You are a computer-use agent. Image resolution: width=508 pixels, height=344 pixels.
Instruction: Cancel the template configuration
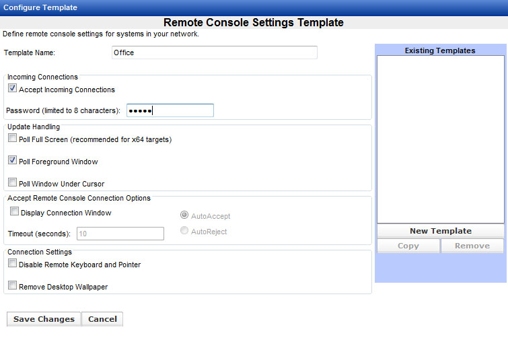(102, 319)
